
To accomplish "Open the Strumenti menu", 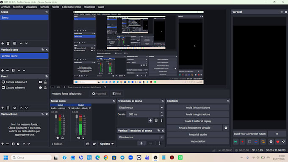I will coord(89,7).
